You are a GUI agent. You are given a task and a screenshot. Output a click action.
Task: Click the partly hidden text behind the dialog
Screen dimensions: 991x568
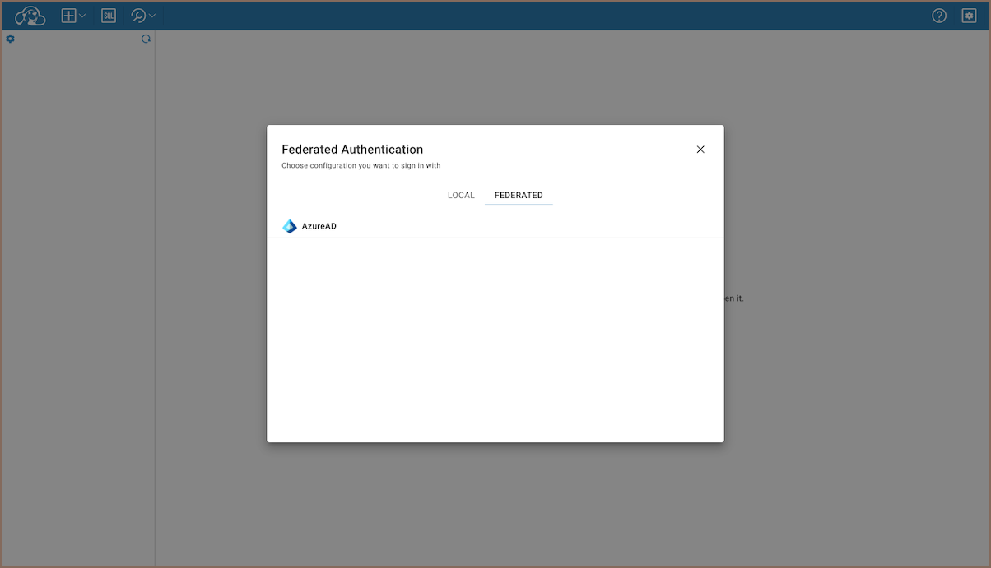[733, 298]
